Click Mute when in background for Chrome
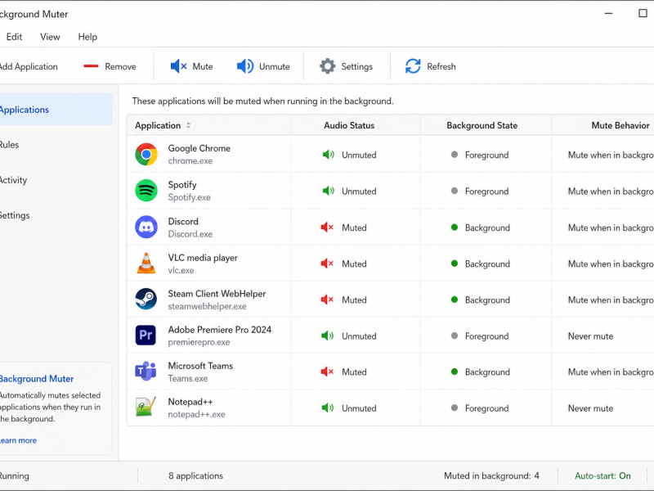The width and height of the screenshot is (654, 491). coord(611,155)
